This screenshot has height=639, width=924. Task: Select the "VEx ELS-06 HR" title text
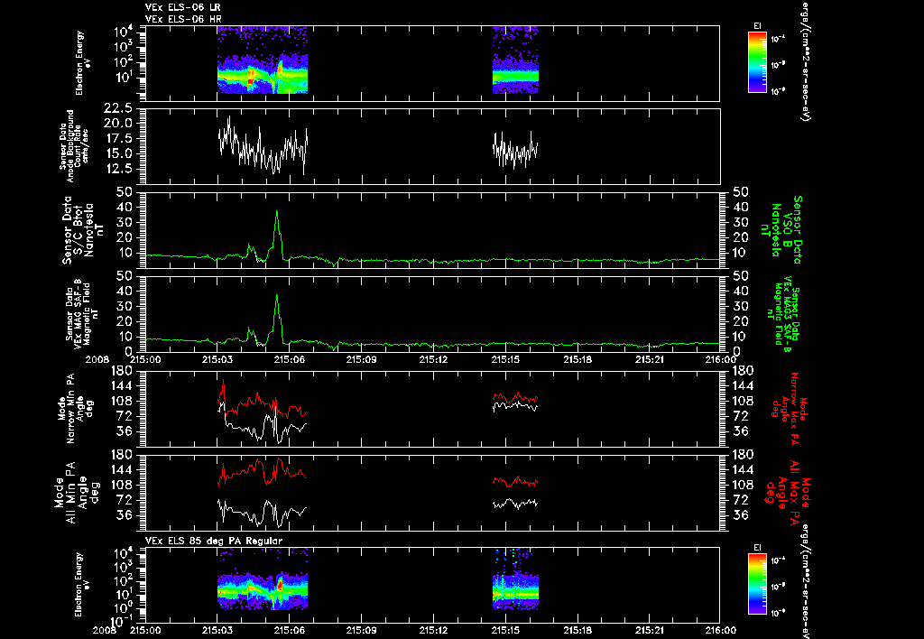183,20
